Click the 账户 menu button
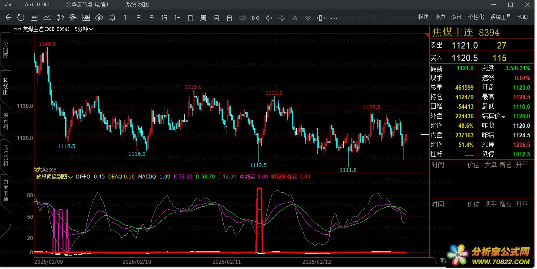The width and height of the screenshot is (537, 269). coord(440,17)
